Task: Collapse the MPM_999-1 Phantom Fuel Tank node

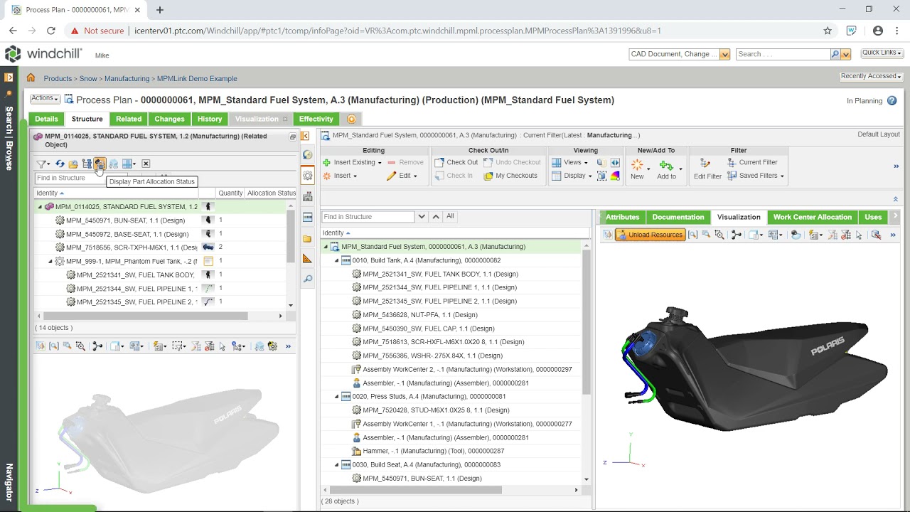Action: click(50, 261)
